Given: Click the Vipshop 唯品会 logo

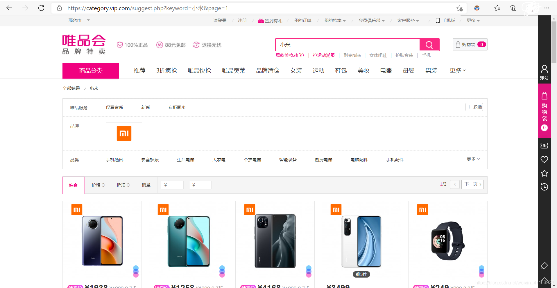Looking at the screenshot, I should click(x=84, y=44).
